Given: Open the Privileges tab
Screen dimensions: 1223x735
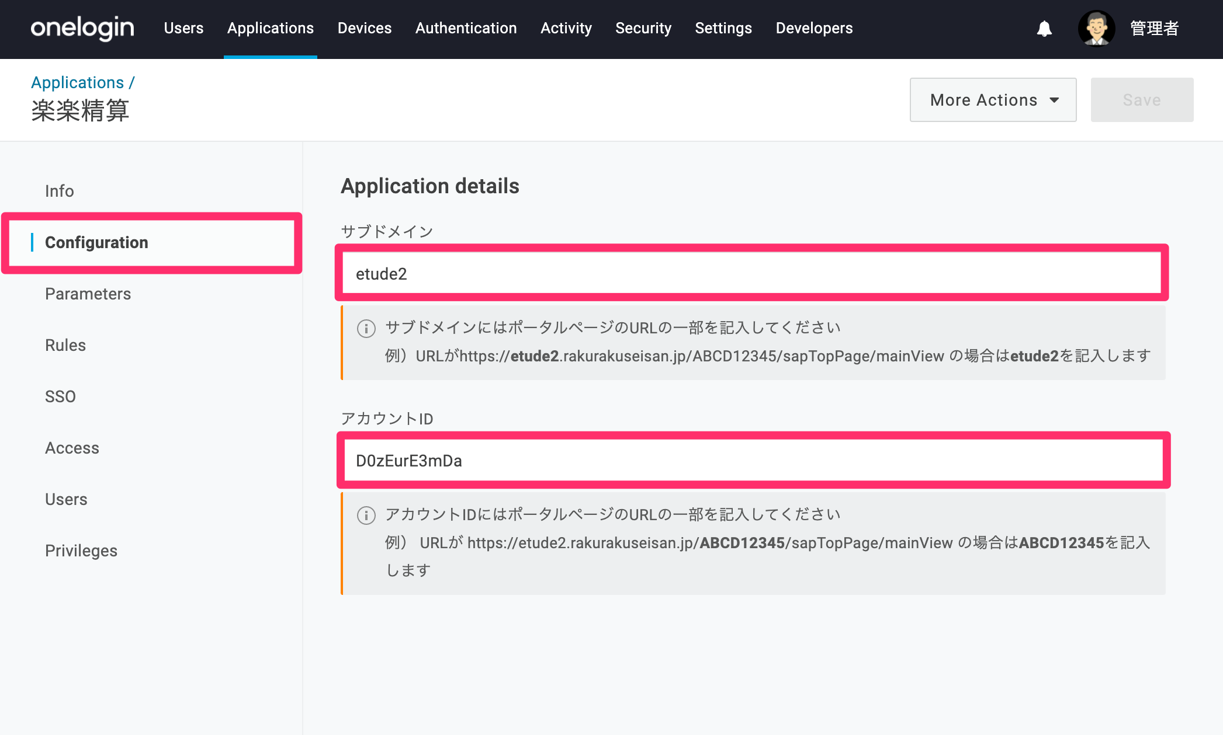Looking at the screenshot, I should click(81, 551).
